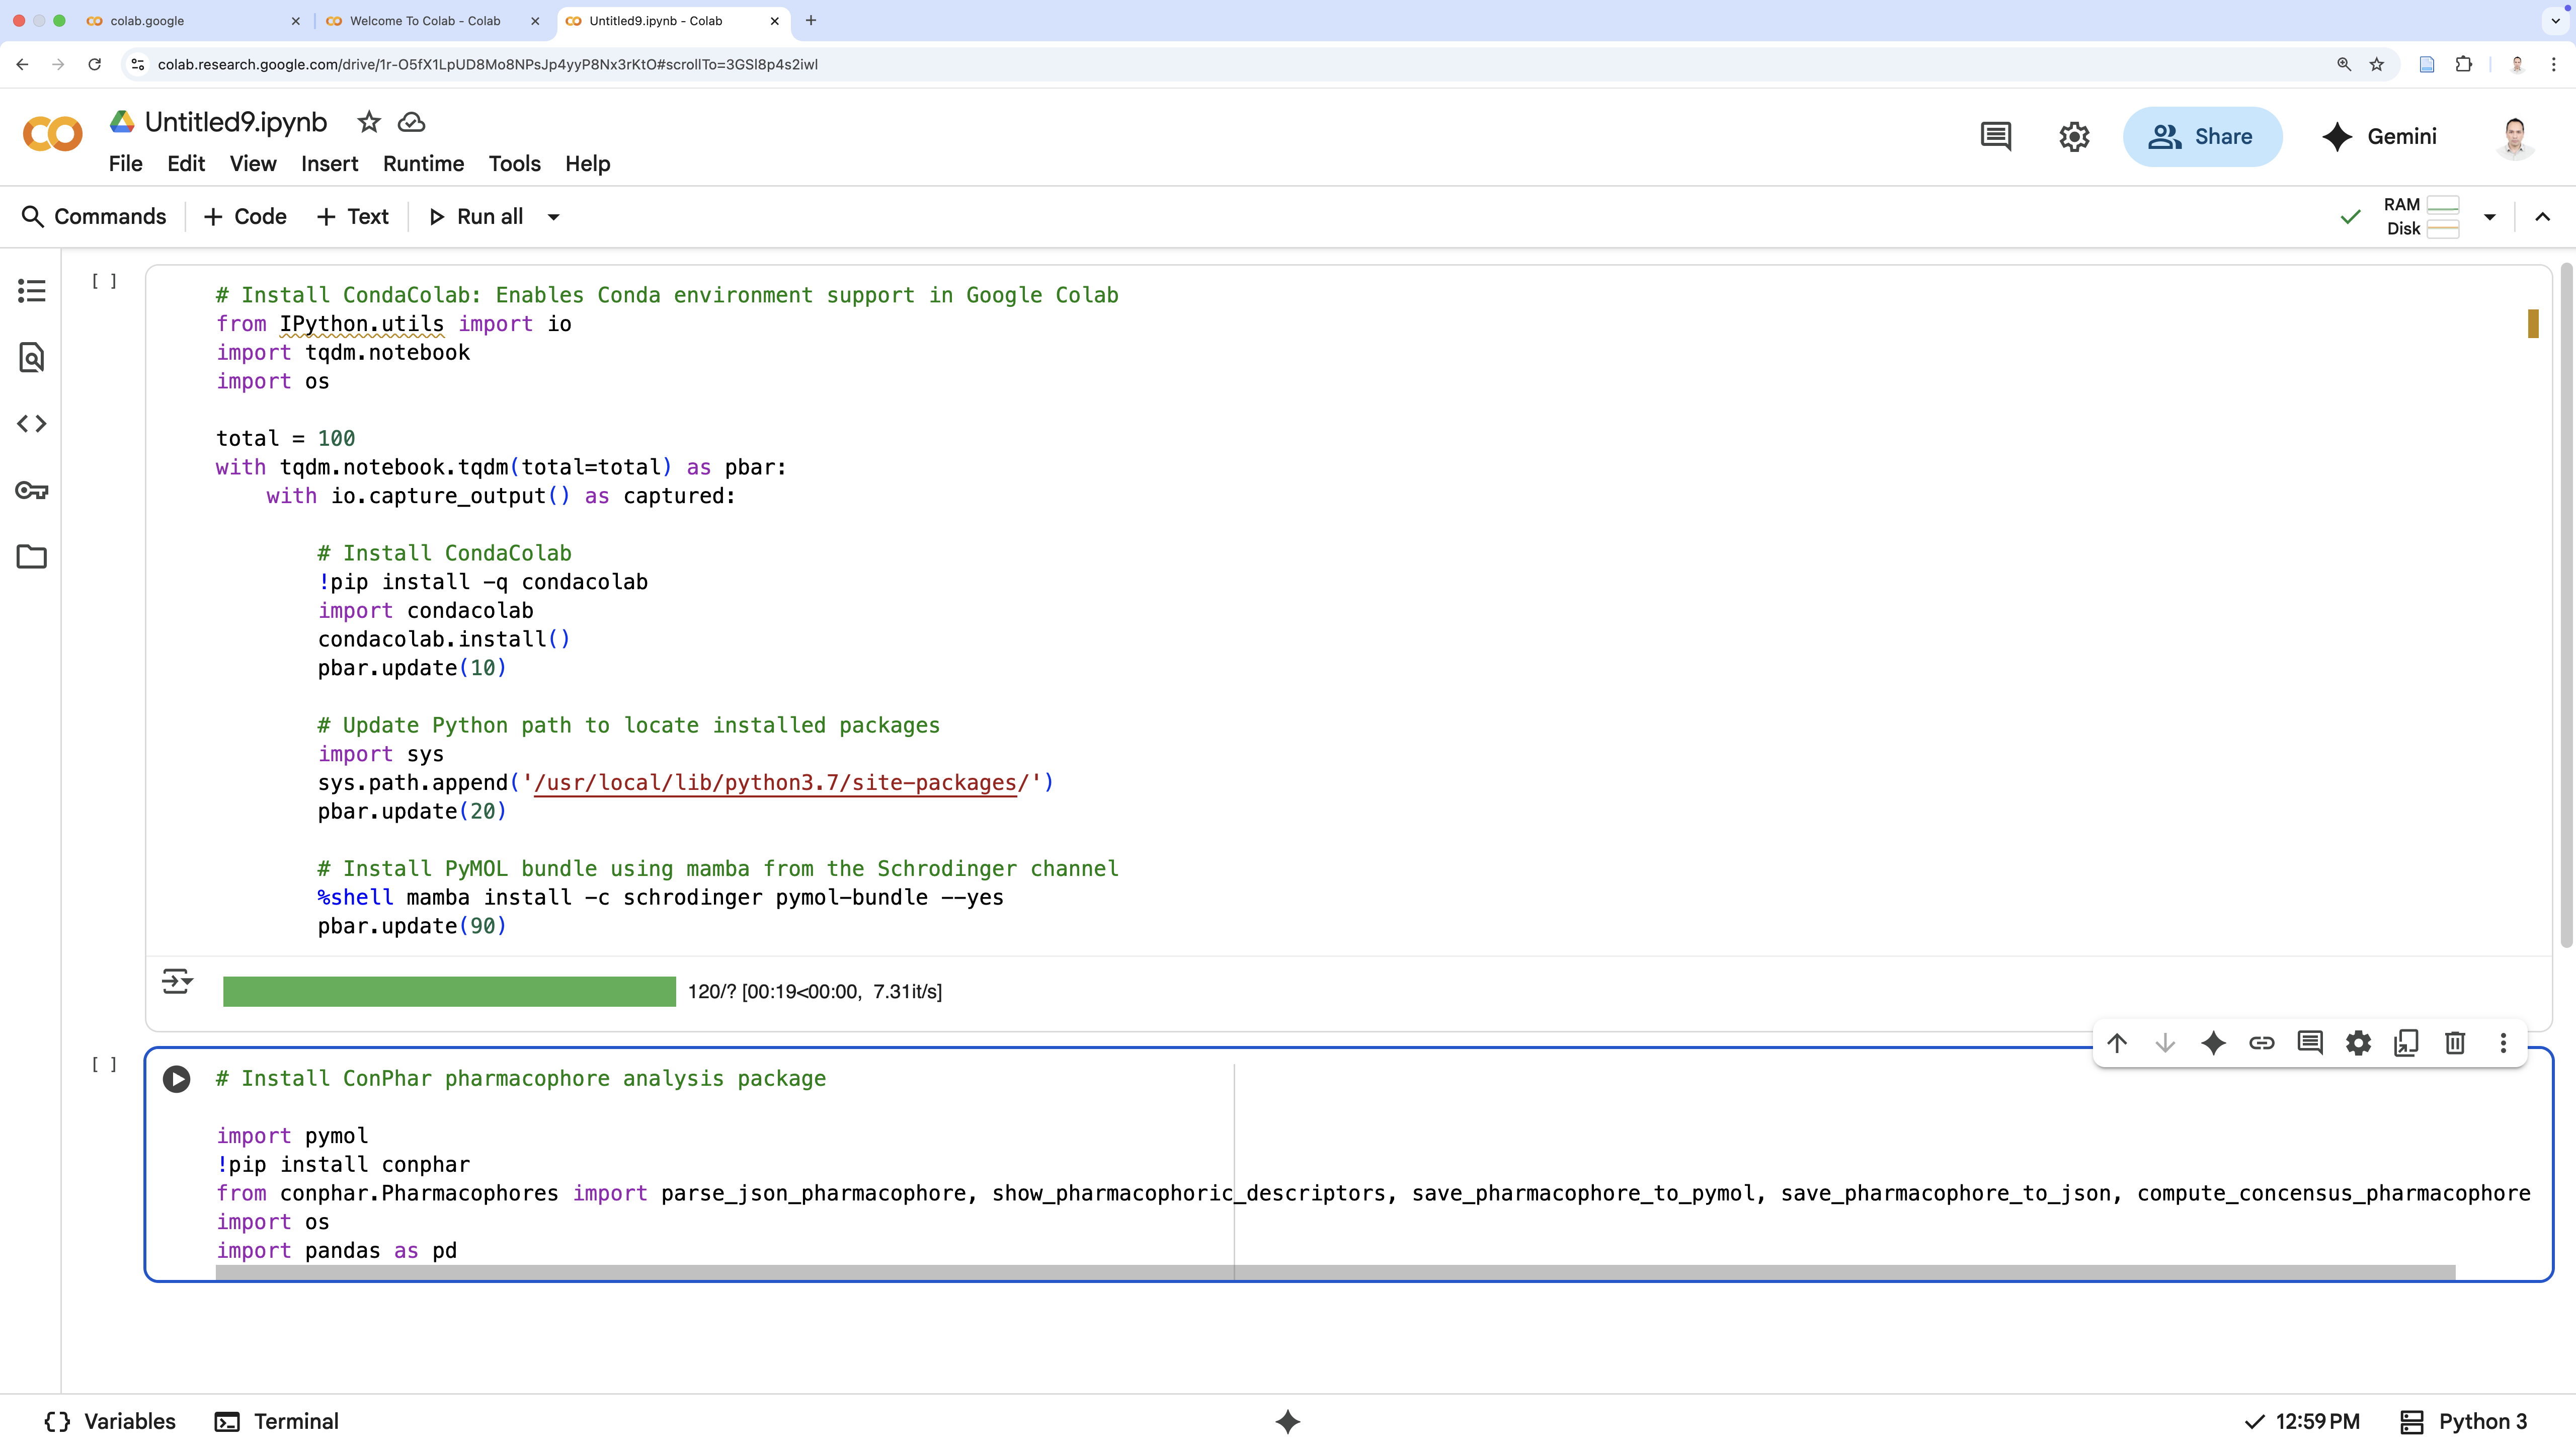Expand the Run all dropdown arrow
The width and height of the screenshot is (2576, 1449).
(553, 217)
